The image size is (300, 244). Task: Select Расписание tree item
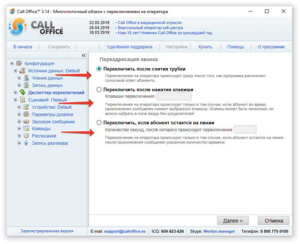tap(44, 136)
